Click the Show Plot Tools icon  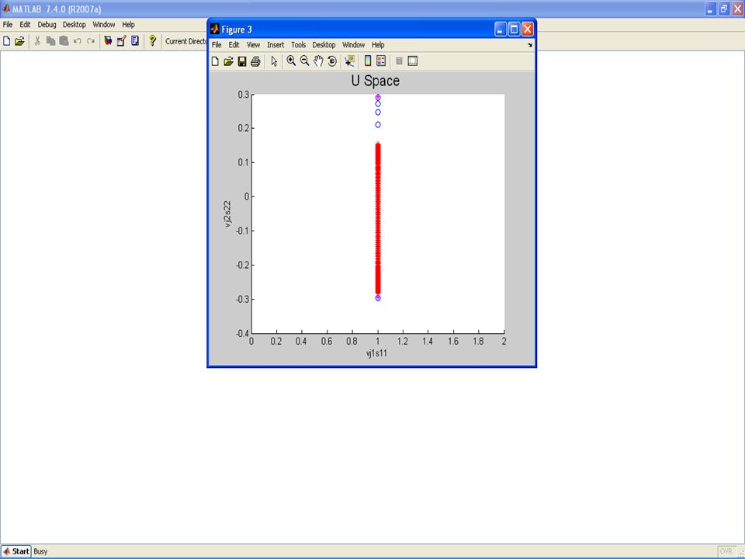(412, 61)
